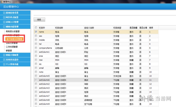Sort by the 自定义名称 column header
This screenshot has height=107, width=176.
tap(98, 28)
